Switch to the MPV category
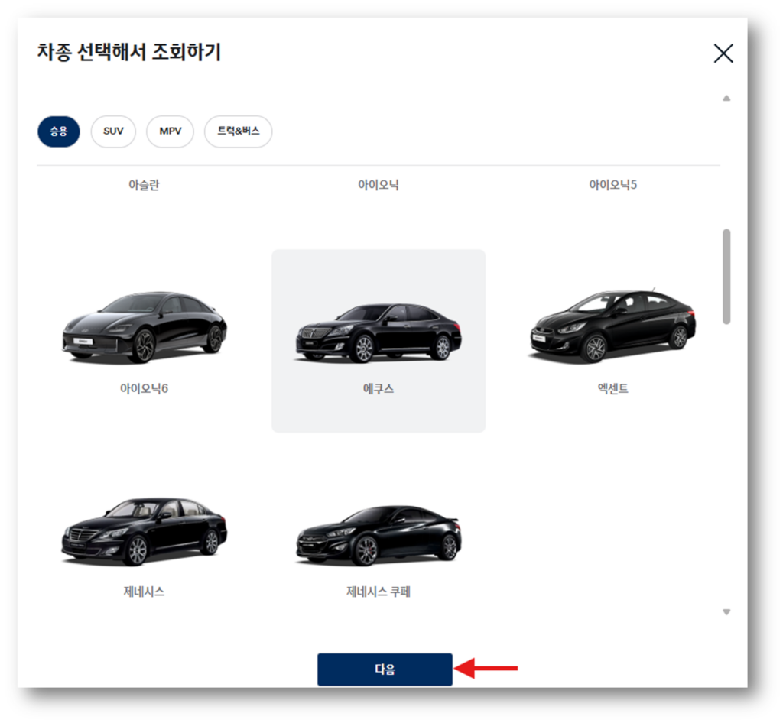This screenshot has width=783, height=723. tap(170, 131)
